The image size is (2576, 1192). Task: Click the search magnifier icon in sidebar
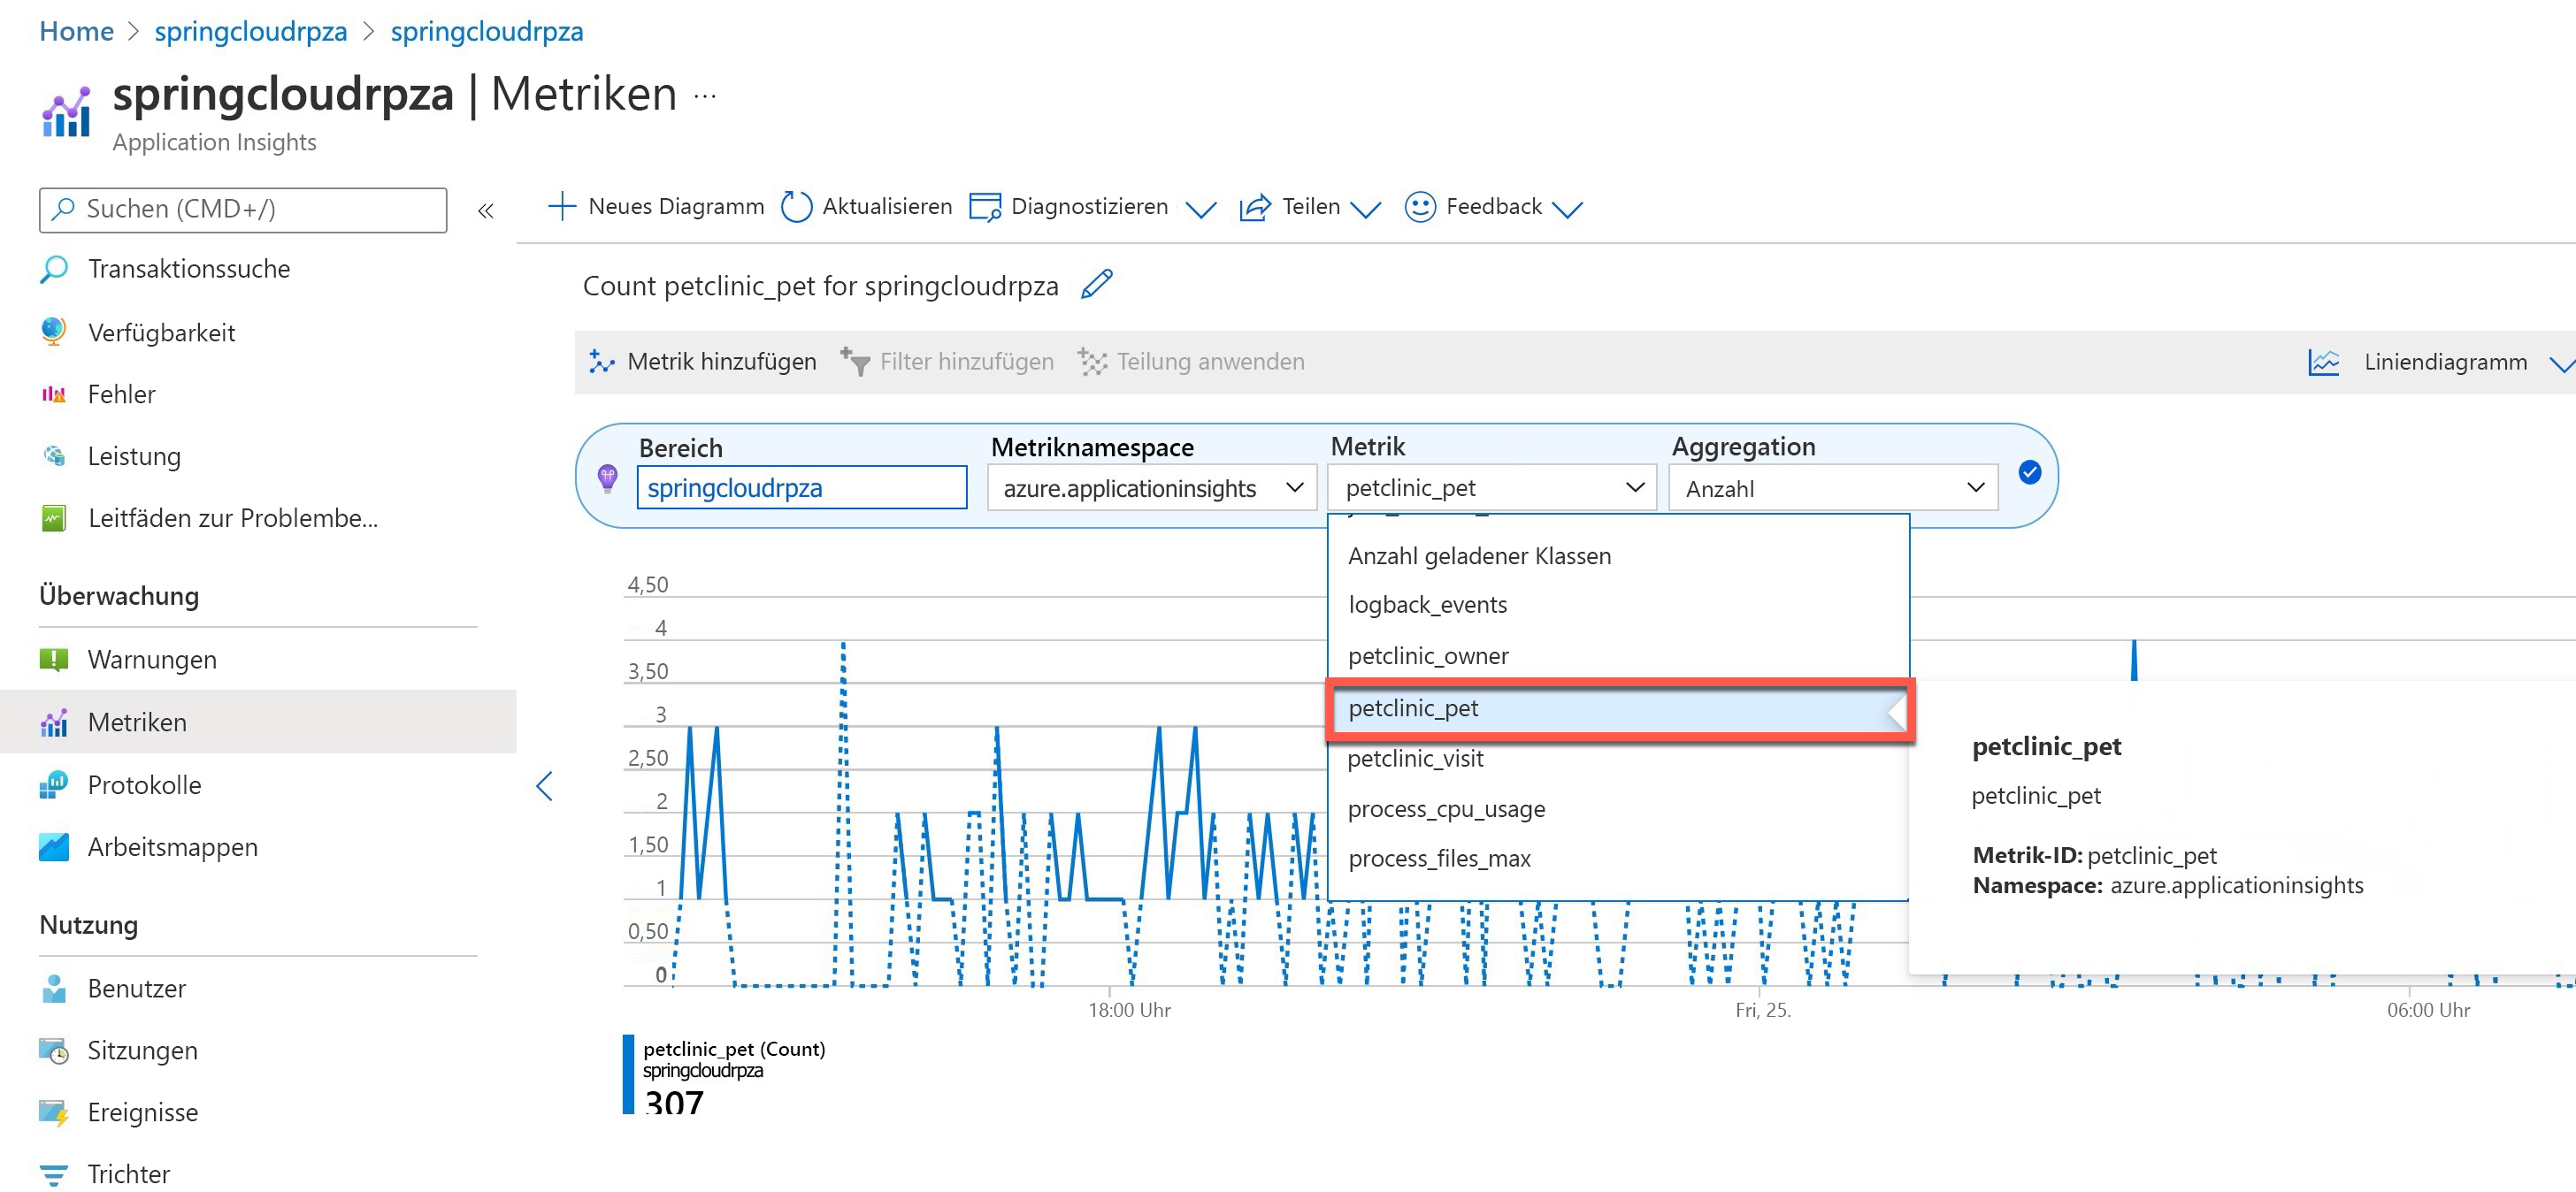click(x=63, y=208)
